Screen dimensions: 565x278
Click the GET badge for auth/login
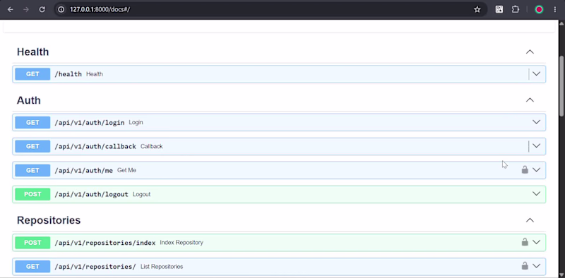(32, 123)
